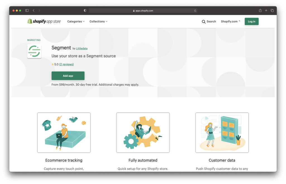Screen dimensions: 286x184
Task: Show the Safari sidebar
Action: pos(27,10)
